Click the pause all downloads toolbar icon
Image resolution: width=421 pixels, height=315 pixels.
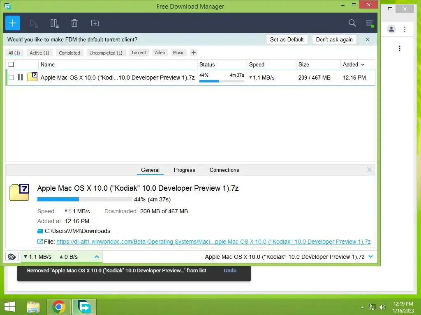[55, 23]
